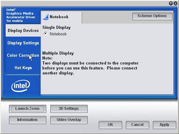Apply the current settings
The height and width of the screenshot is (134, 179).
coord(164,125)
